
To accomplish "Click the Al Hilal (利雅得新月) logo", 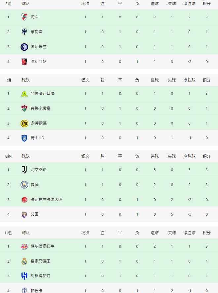I will pyautogui.click(x=24, y=276).
